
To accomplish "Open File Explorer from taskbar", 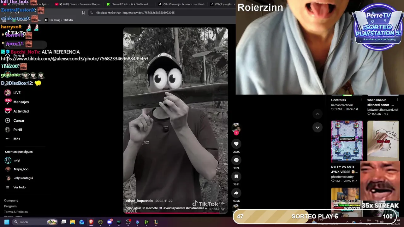I will click(x=73, y=222).
